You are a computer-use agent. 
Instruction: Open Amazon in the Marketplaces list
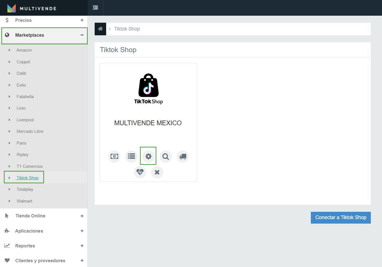(24, 50)
